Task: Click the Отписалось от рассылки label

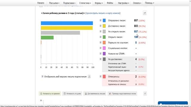Action: [x=118, y=81]
